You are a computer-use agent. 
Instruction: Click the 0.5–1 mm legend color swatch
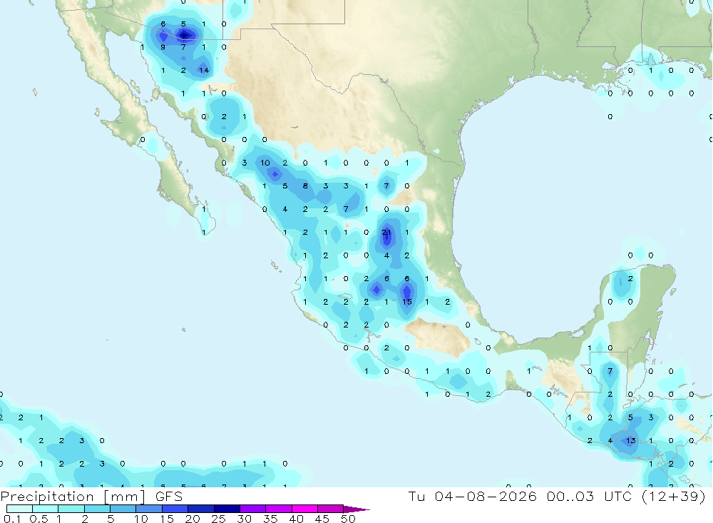(46, 509)
